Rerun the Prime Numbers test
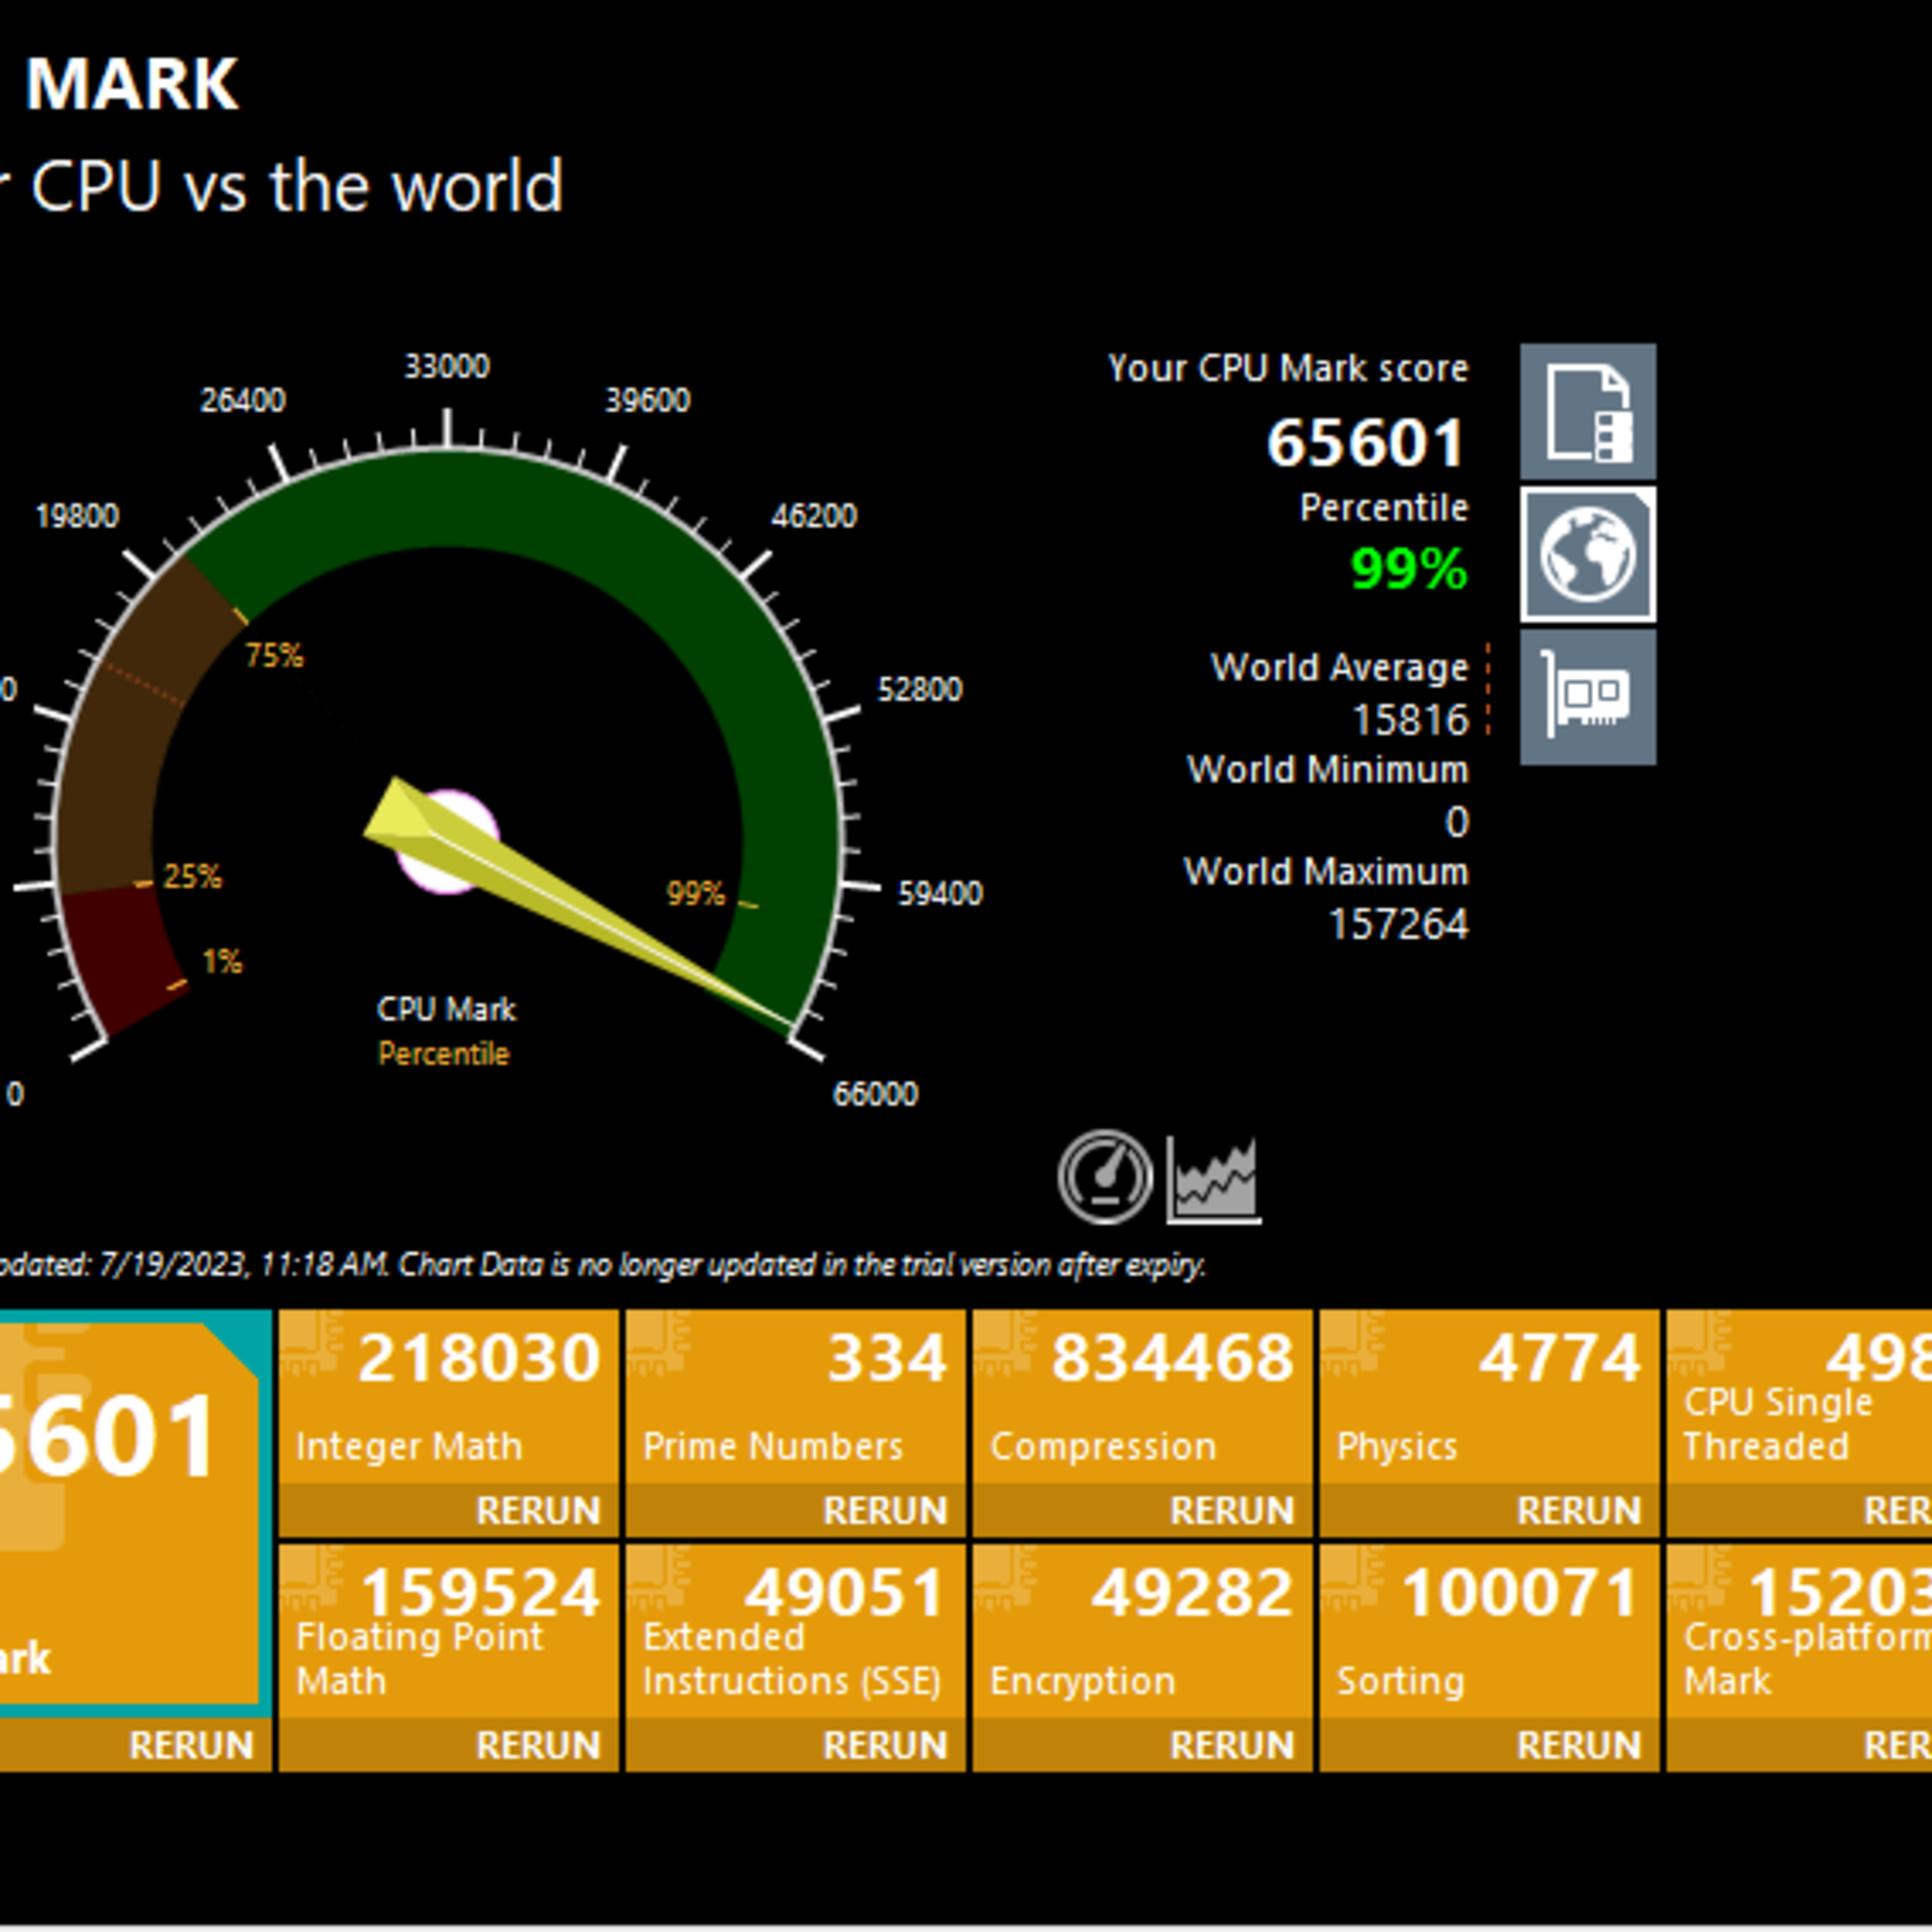The image size is (1932, 1932). click(885, 1510)
